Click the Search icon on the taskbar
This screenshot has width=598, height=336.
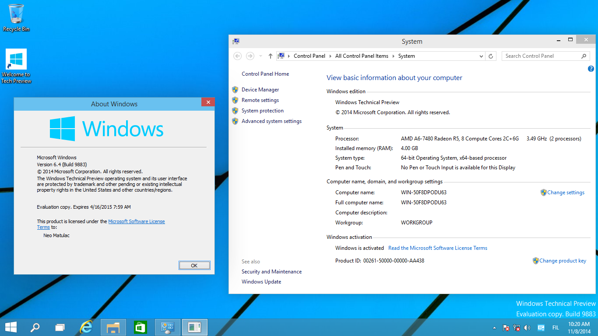(35, 327)
